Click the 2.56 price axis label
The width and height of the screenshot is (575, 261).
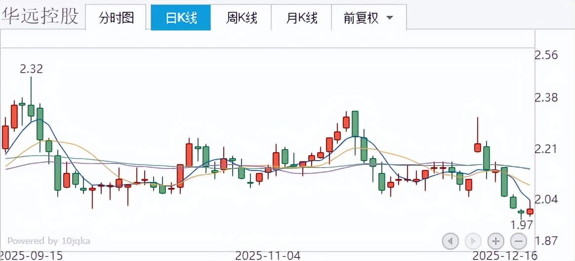(546, 54)
